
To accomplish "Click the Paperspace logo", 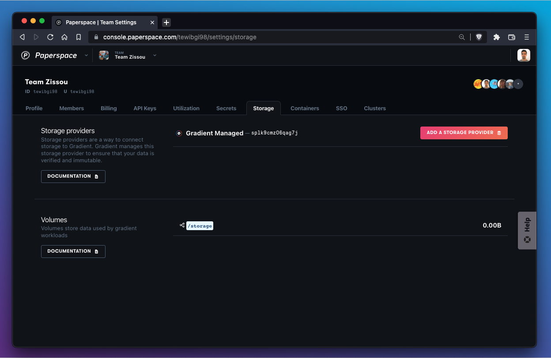I will [x=49, y=55].
